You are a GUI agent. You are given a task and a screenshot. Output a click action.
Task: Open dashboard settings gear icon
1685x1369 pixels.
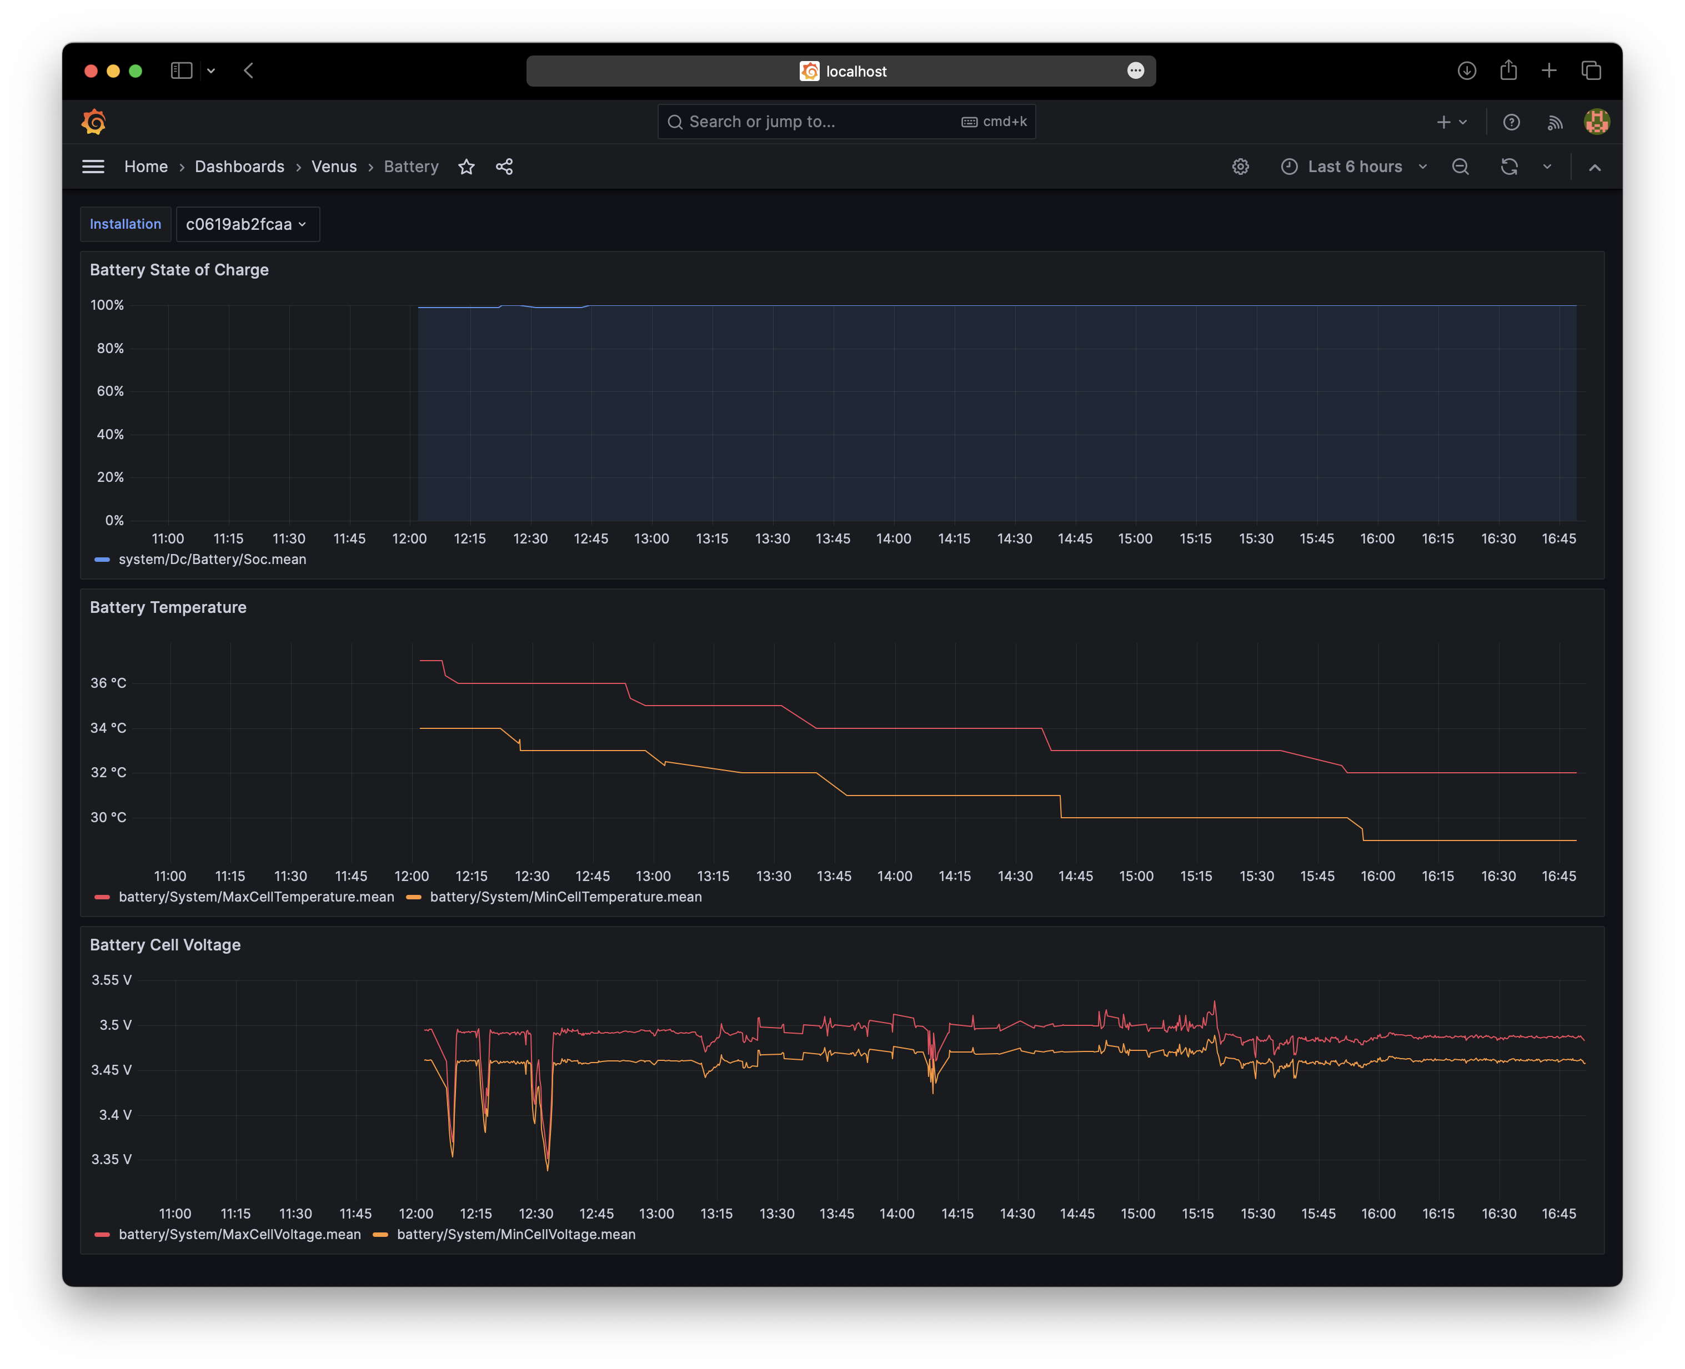coord(1240,167)
